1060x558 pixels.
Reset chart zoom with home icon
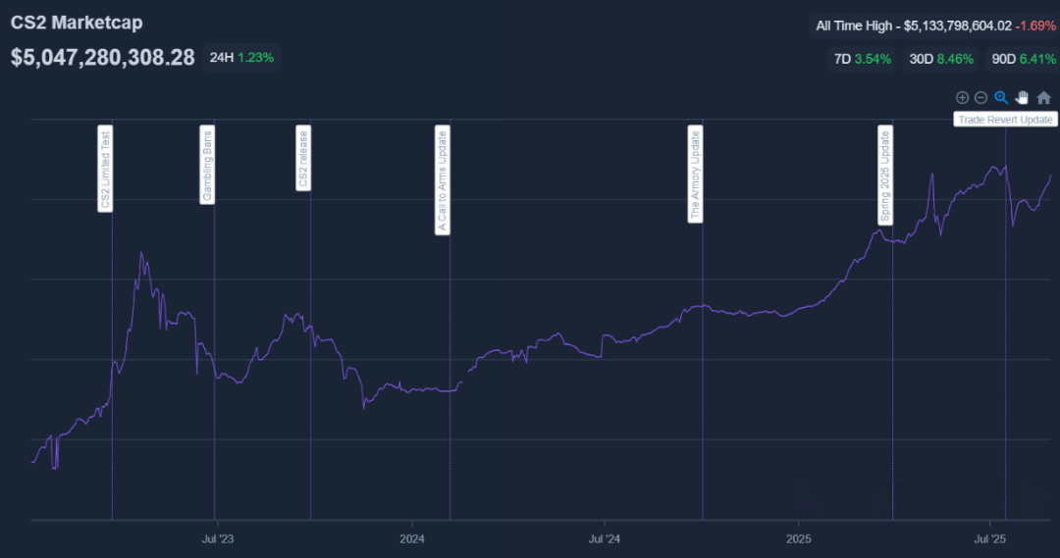1043,97
